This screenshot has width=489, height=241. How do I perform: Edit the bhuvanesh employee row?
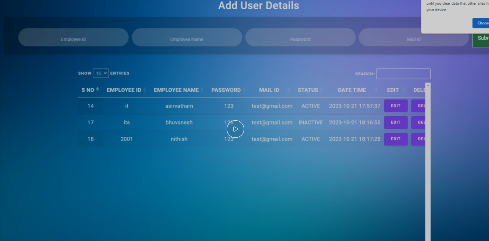coord(396,122)
